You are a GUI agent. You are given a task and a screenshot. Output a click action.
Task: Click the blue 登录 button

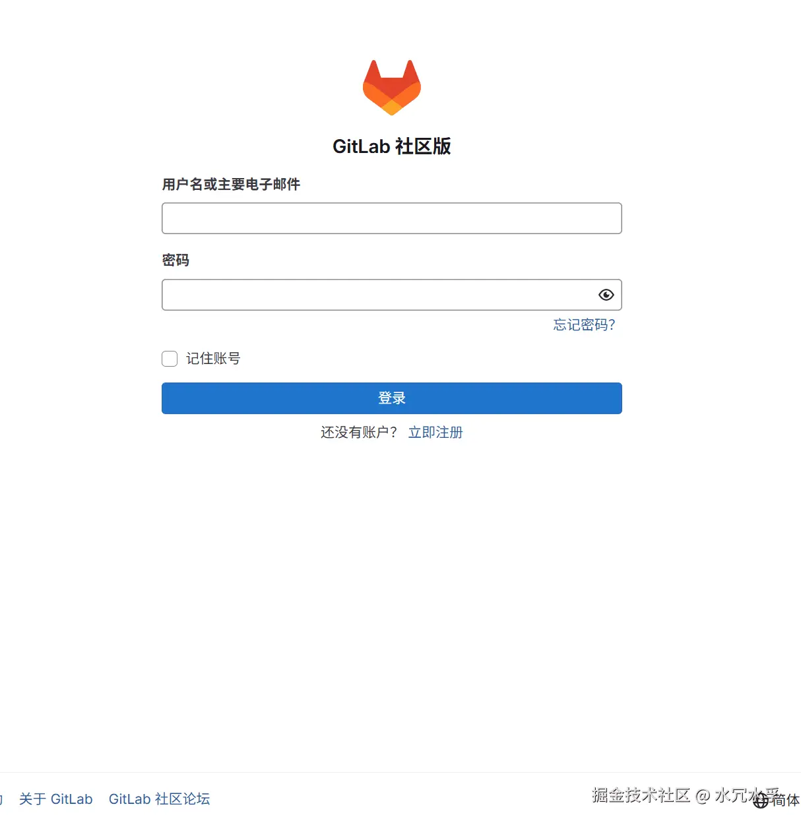pos(392,398)
